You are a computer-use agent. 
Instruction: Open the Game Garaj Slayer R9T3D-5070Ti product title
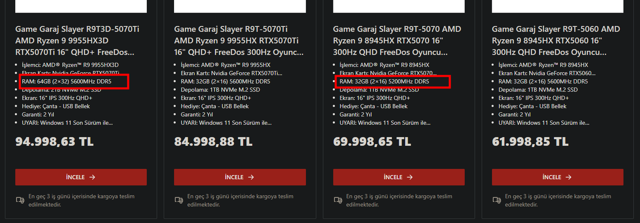point(78,41)
